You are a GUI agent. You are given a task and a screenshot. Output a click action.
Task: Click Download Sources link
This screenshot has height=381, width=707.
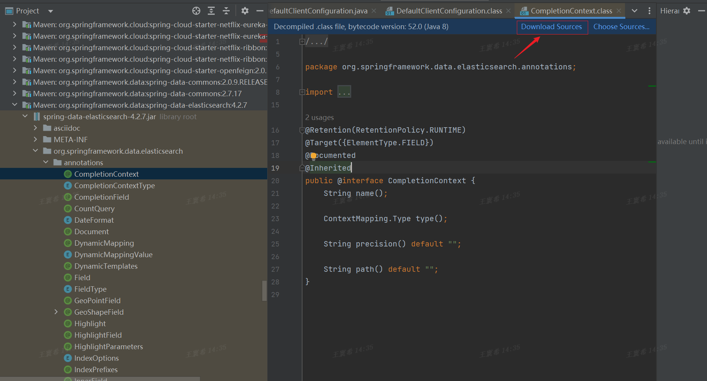551,27
